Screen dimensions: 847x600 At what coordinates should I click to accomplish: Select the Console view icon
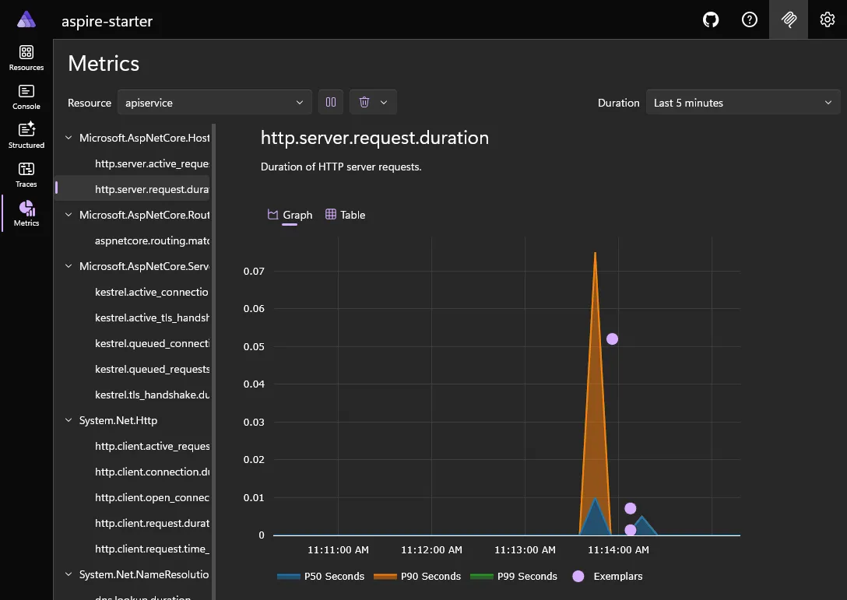coord(26,96)
